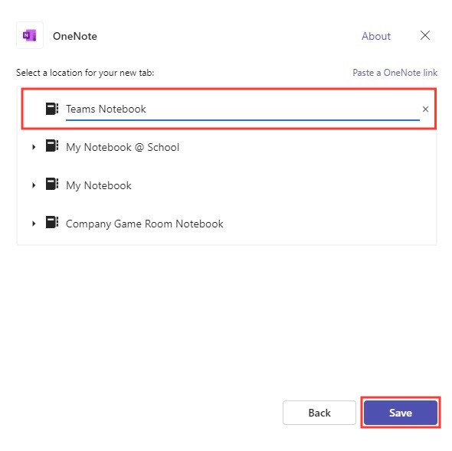452x451 pixels.
Task: Focus the Teams Notebook name field
Action: (x=242, y=109)
